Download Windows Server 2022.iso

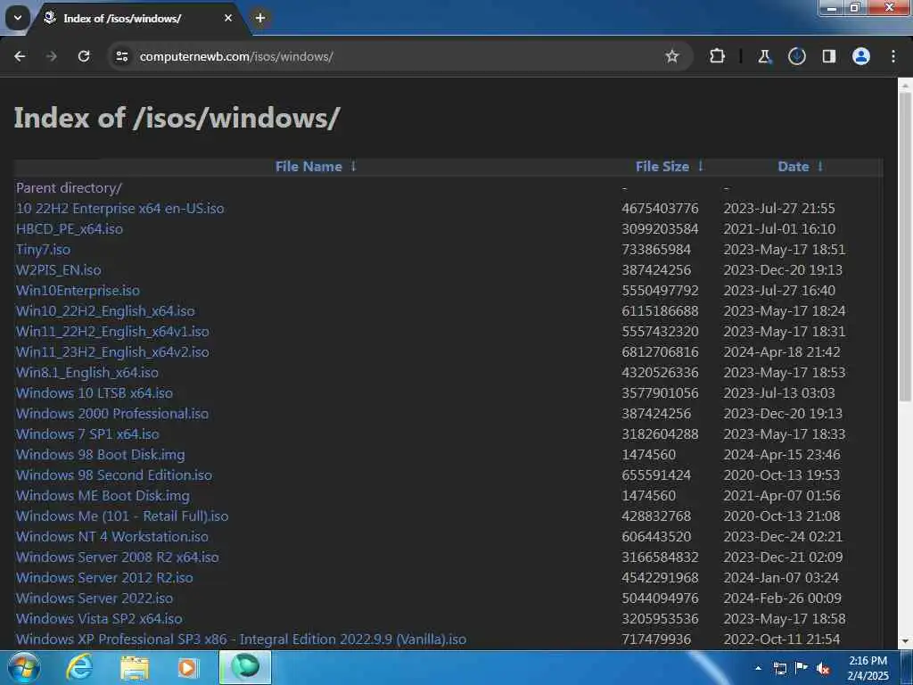click(95, 598)
